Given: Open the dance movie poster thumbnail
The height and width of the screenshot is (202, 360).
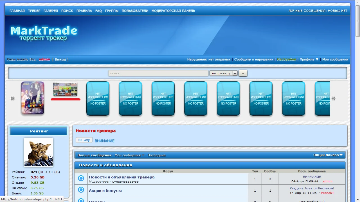Looking at the screenshot, I should 33,98.
